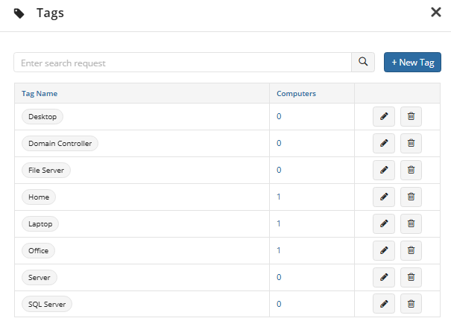
Task: Click the + New Tag button
Action: (x=412, y=63)
